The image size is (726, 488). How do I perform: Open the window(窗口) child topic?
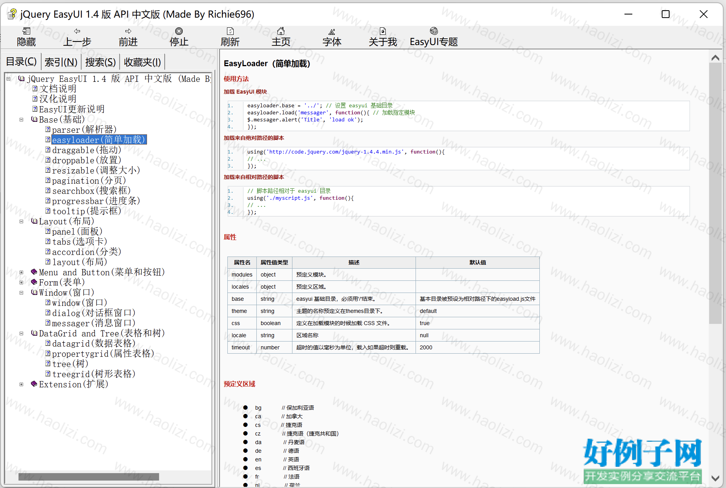point(80,303)
